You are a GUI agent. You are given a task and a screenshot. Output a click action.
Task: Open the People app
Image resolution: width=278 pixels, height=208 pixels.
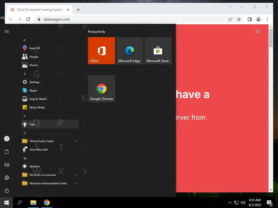[x=50, y=57]
